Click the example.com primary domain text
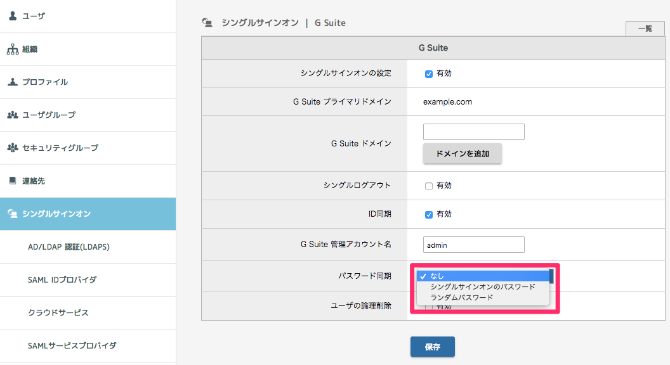This screenshot has height=365, width=670. (447, 101)
